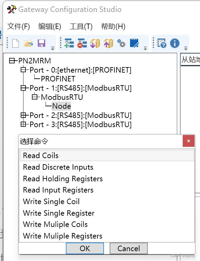Select Port - 3:[RS485]:[ModbusRTU] in tree
The image size is (200, 261).
pos(80,124)
